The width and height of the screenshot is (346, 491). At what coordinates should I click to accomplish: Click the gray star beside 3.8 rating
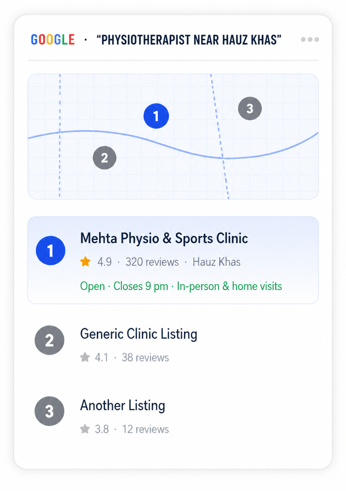click(x=85, y=429)
